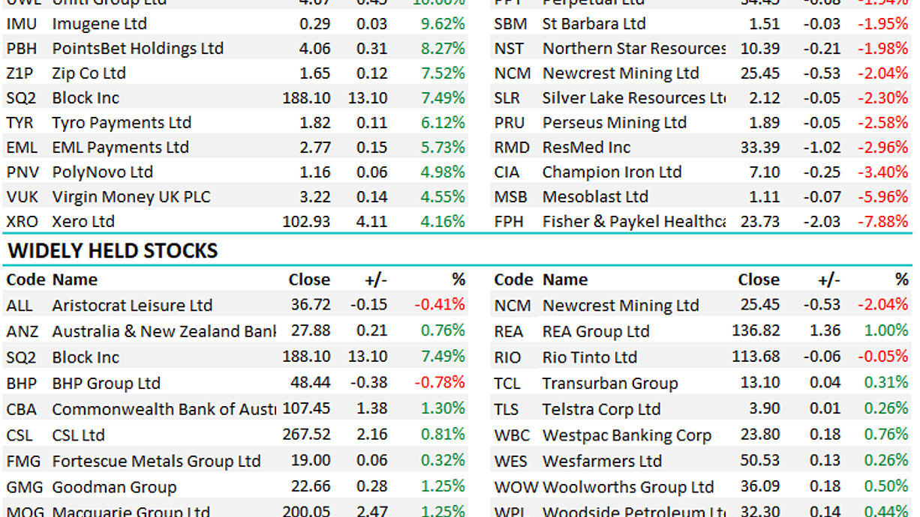The image size is (920, 517).
Task: Click the 4.55% percentage value
Action: tap(443, 197)
